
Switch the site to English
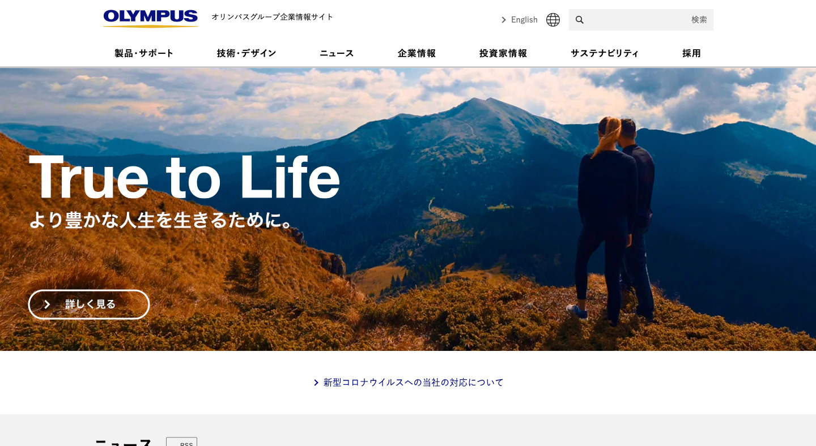coord(524,19)
